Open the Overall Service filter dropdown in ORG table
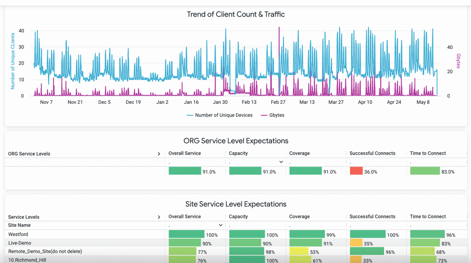 click(281, 162)
